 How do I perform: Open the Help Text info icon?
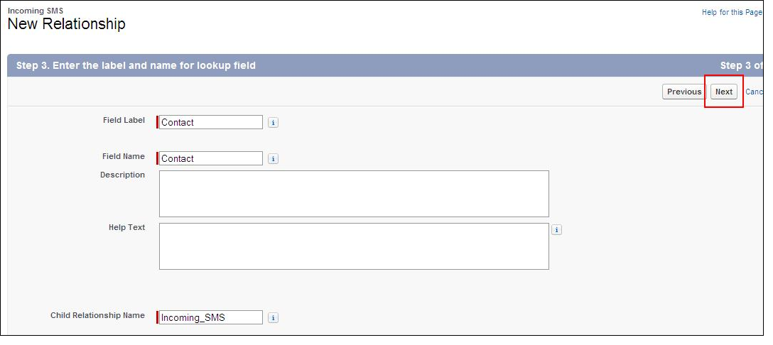(556, 230)
